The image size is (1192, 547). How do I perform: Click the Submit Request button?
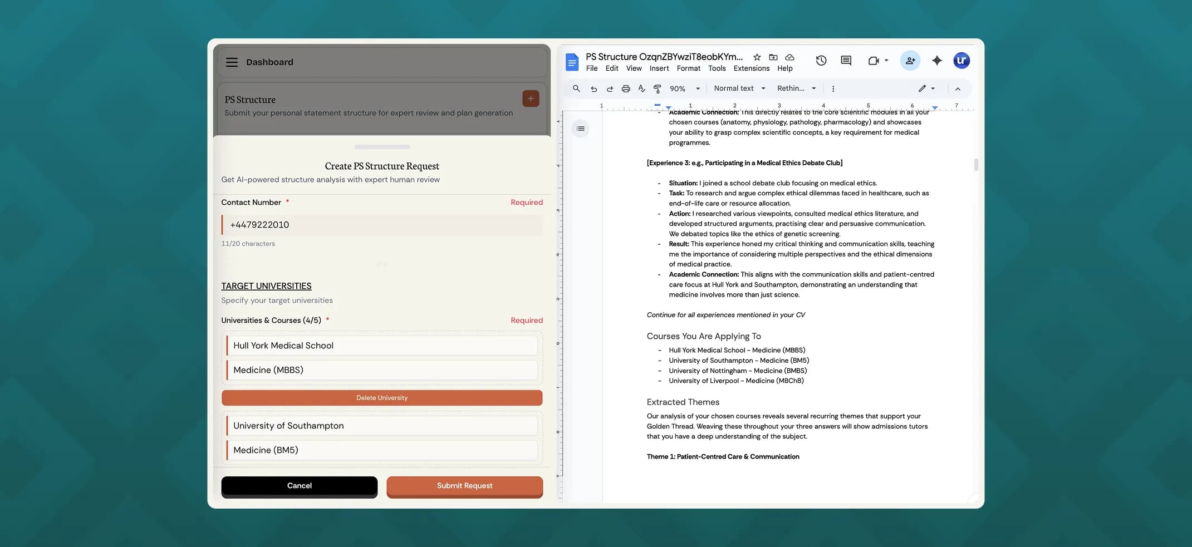[x=464, y=486]
